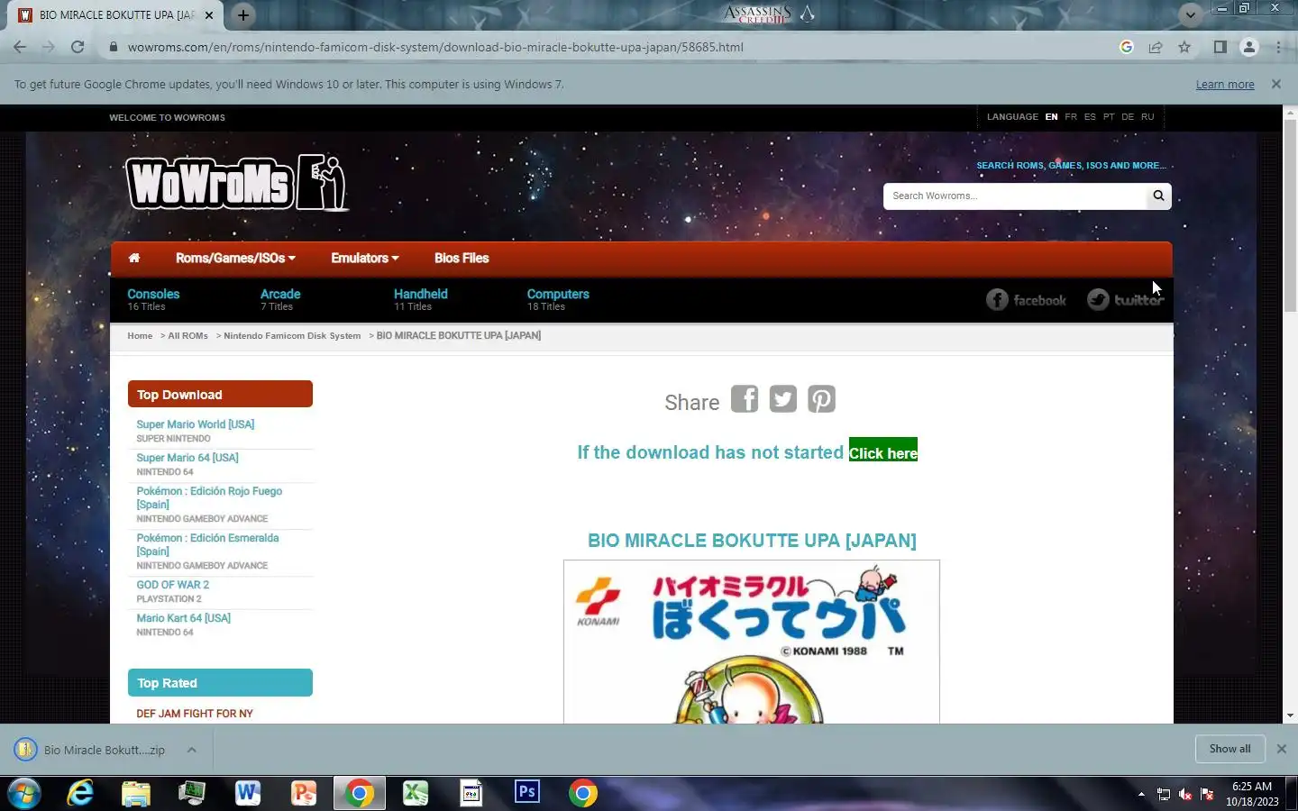Select the BIO MIRACLE BOKUTTE UPA browser tab
The image size is (1298, 811).
[x=117, y=15]
